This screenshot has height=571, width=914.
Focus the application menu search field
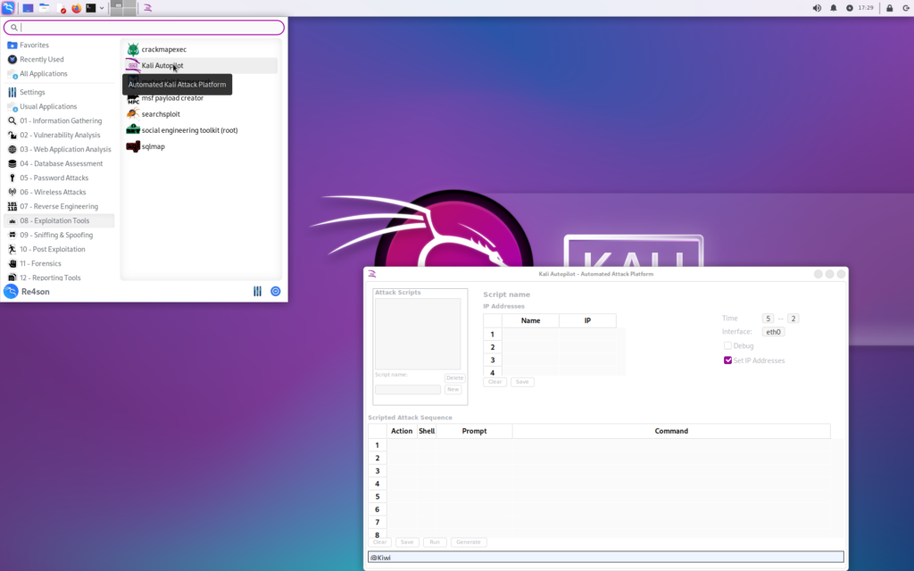point(147,28)
